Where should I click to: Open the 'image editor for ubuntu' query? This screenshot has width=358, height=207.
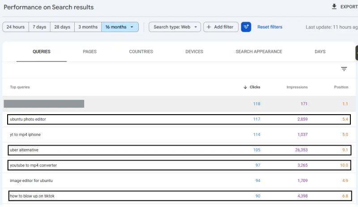(31, 181)
